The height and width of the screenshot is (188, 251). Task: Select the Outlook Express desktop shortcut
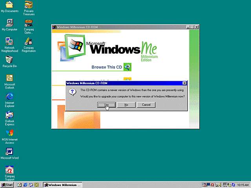pos(9,118)
